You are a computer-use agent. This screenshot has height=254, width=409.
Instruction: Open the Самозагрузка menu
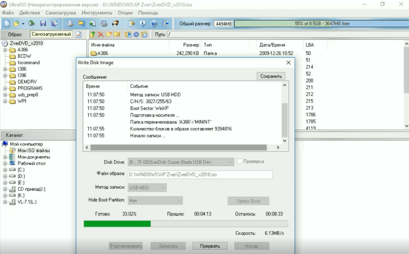pyautogui.click(x=61, y=13)
